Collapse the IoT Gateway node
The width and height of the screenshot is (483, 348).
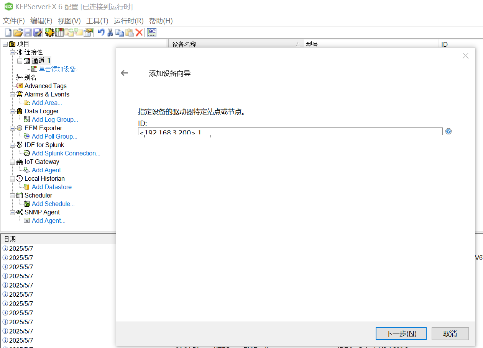click(12, 162)
